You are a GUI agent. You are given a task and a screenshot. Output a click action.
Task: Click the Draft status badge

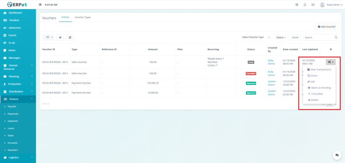click(x=251, y=62)
